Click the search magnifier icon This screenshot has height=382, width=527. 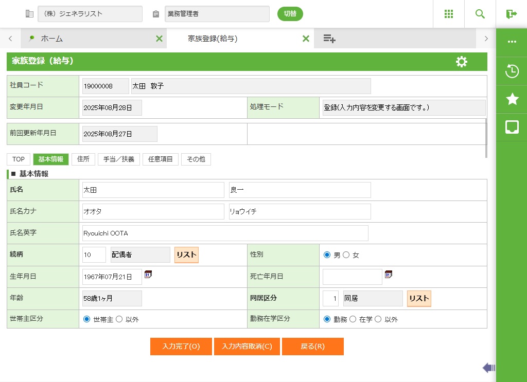tap(480, 14)
